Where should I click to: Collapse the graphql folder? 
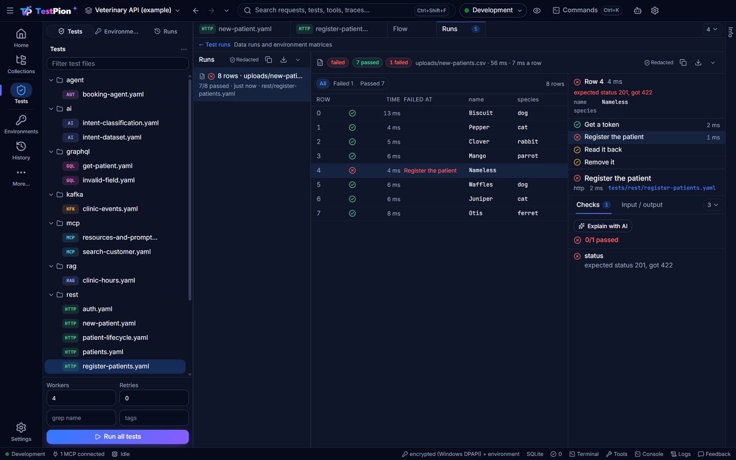point(51,152)
